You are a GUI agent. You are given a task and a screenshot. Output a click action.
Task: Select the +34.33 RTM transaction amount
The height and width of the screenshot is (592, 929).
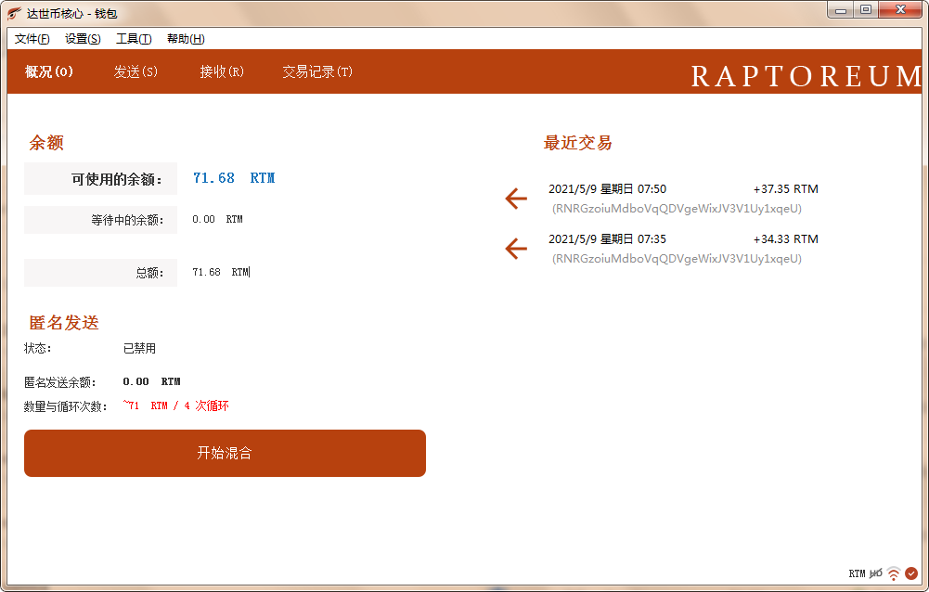pos(786,238)
